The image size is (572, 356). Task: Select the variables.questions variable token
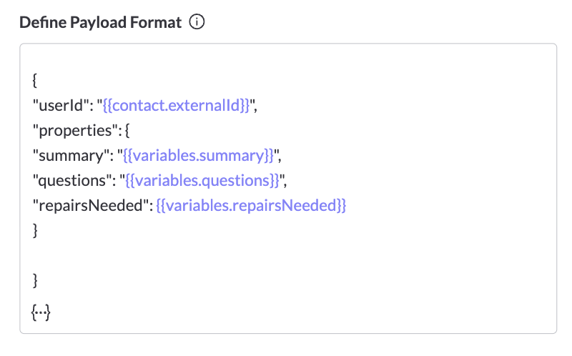click(x=202, y=181)
